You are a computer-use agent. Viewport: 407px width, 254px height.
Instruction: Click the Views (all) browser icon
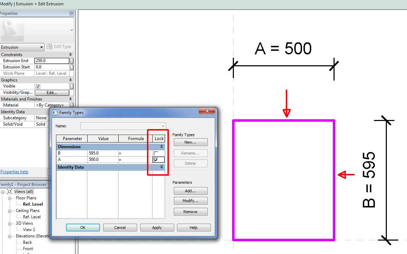tap(10, 192)
